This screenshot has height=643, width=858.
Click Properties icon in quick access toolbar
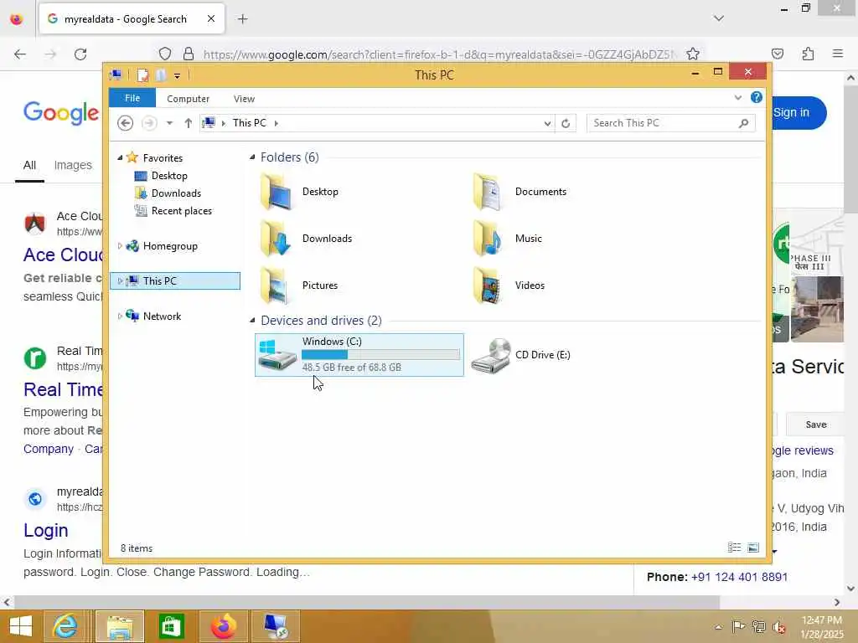142,75
